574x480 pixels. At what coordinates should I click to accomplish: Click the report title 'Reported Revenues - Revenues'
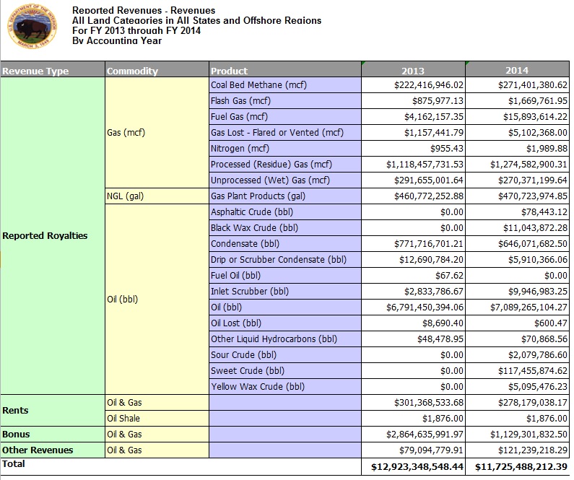pyautogui.click(x=144, y=10)
